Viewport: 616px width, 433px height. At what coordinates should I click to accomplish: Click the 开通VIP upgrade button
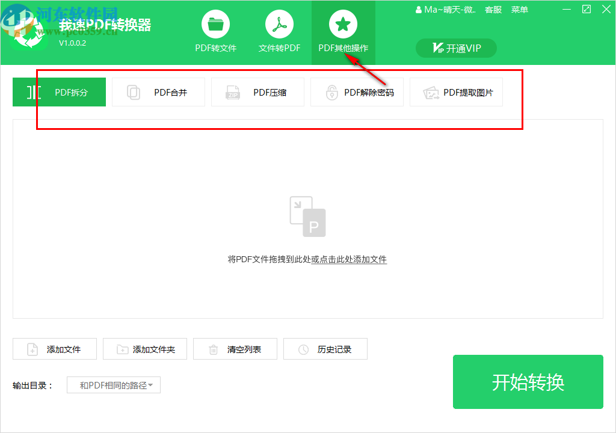click(x=456, y=48)
